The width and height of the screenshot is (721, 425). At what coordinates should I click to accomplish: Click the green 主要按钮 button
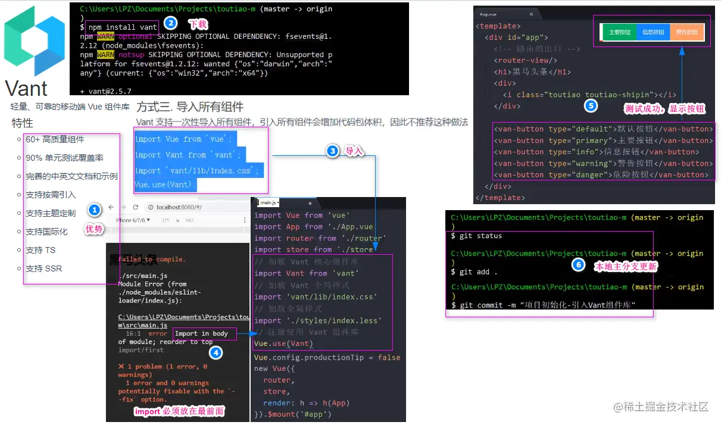click(619, 32)
